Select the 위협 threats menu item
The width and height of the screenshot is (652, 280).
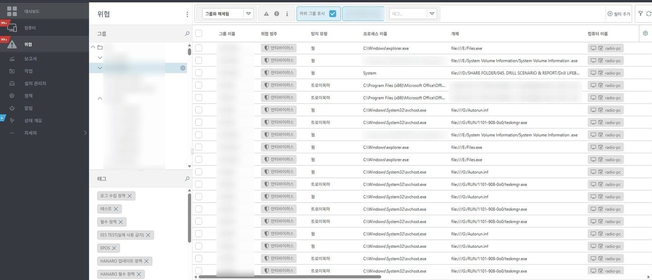pyautogui.click(x=28, y=44)
